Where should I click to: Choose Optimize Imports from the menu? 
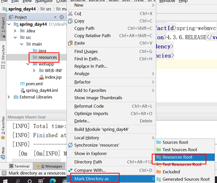(111, 114)
